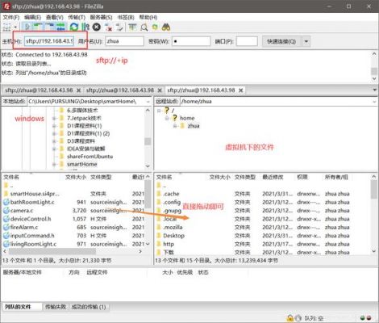This screenshot has height=323, width=379.
Task: Select the remote Desktop folder
Action: point(173,236)
